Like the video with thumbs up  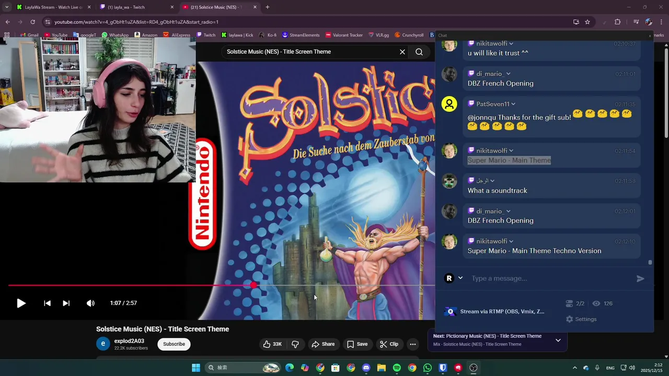273,344
